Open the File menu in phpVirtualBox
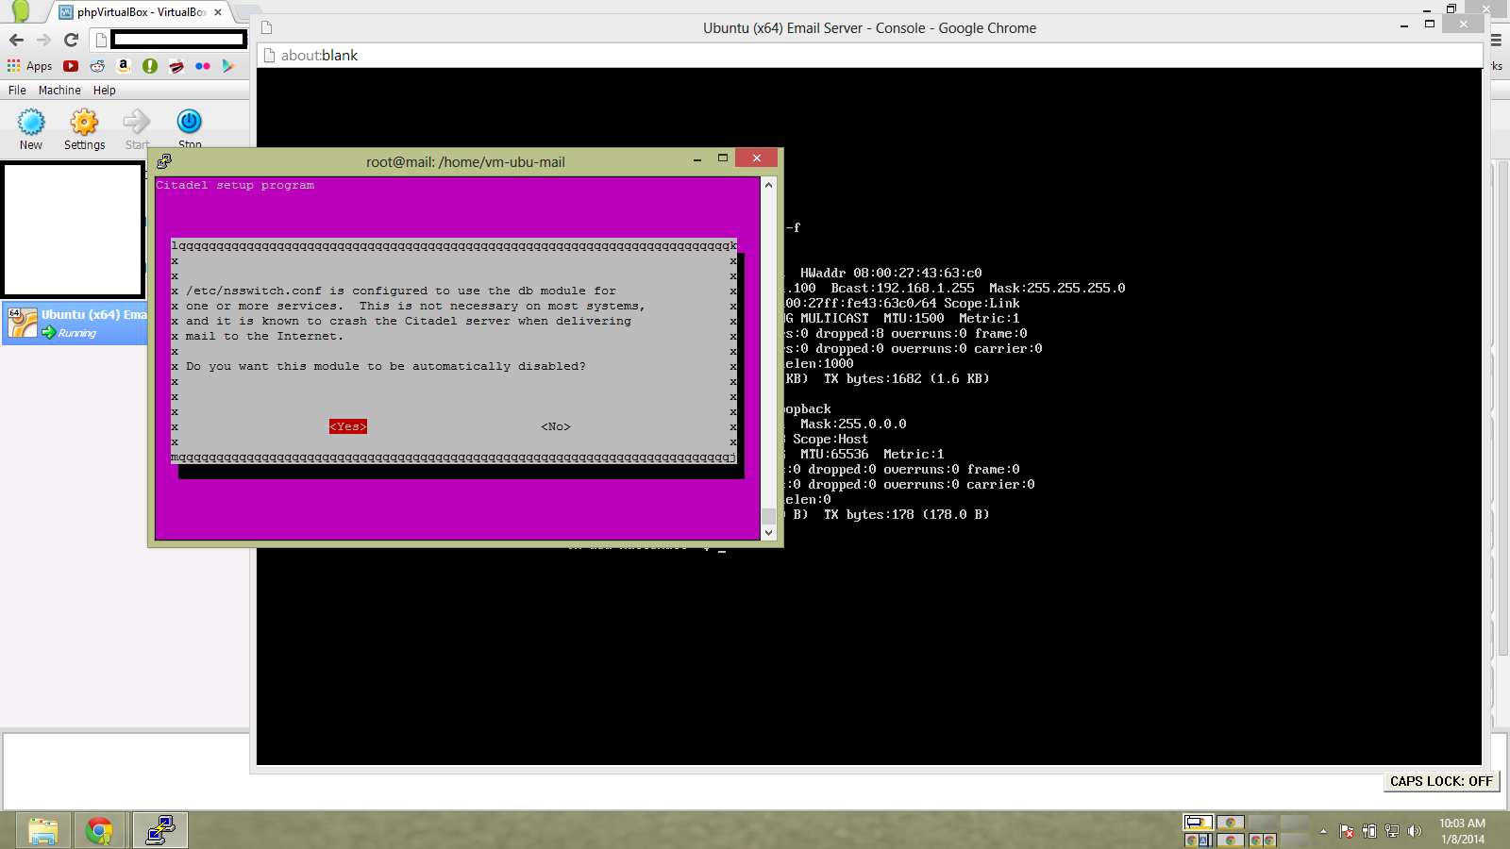 17,91
